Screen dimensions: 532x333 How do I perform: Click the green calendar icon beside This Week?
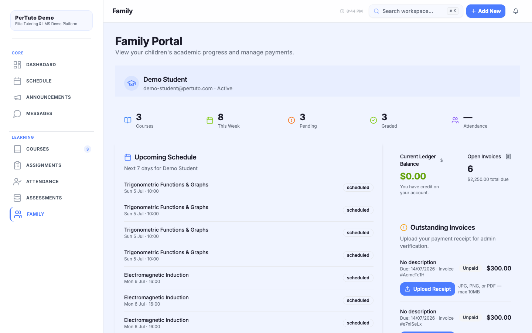pos(210,120)
